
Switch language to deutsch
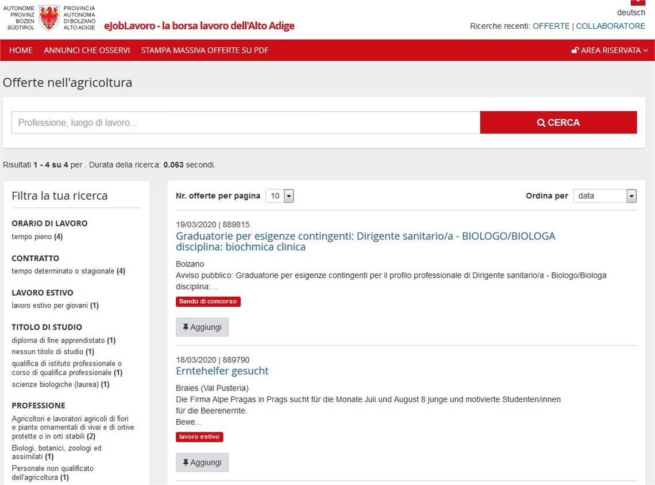pyautogui.click(x=631, y=13)
